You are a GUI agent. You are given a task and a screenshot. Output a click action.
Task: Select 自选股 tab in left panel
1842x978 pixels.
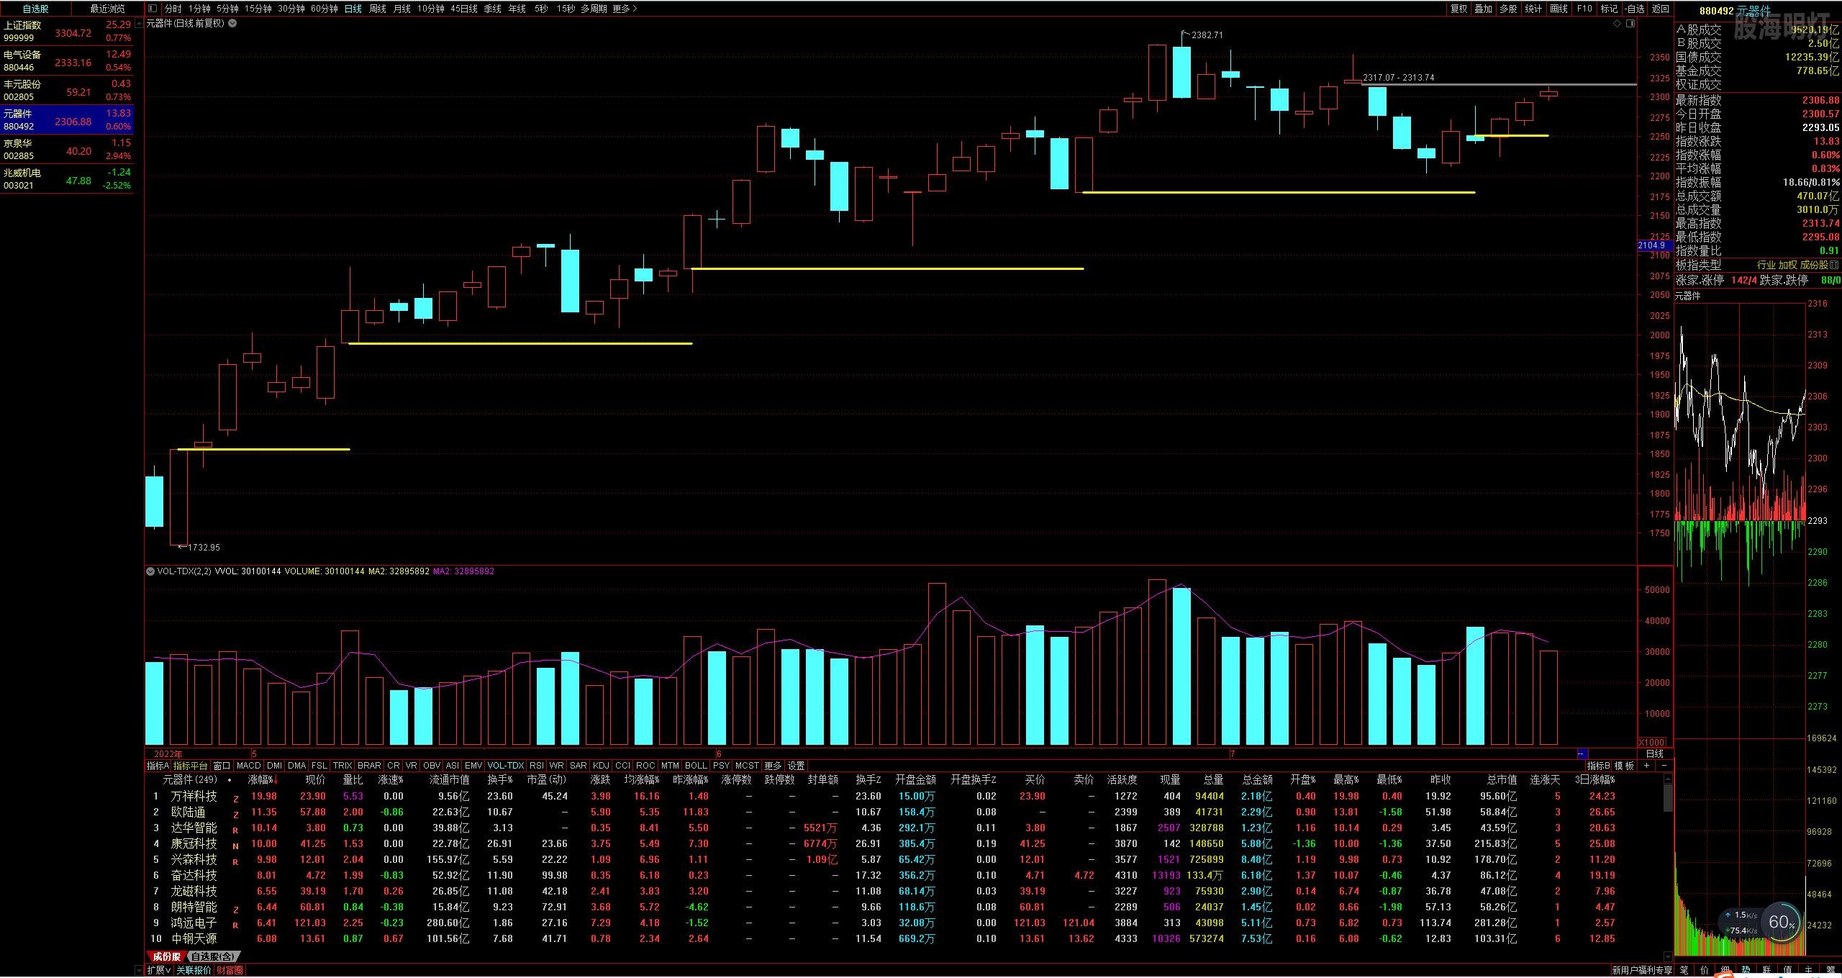coord(35,9)
